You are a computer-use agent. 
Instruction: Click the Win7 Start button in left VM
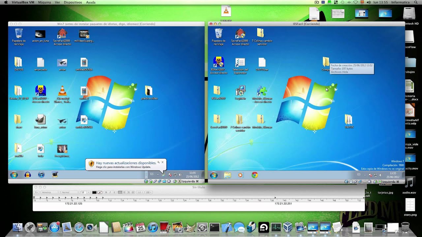point(14,175)
